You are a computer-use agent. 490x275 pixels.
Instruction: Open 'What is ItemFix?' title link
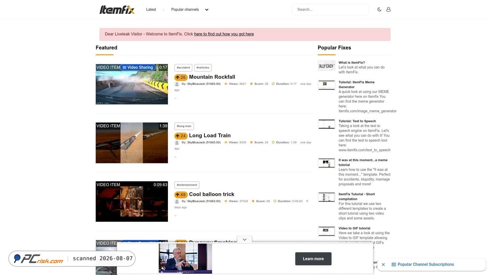(x=351, y=62)
